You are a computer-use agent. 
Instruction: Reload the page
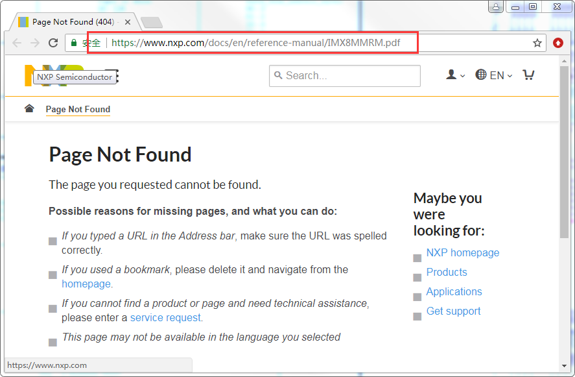pyautogui.click(x=53, y=43)
